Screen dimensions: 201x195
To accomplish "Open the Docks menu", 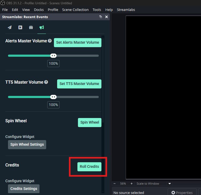I will [39, 10].
